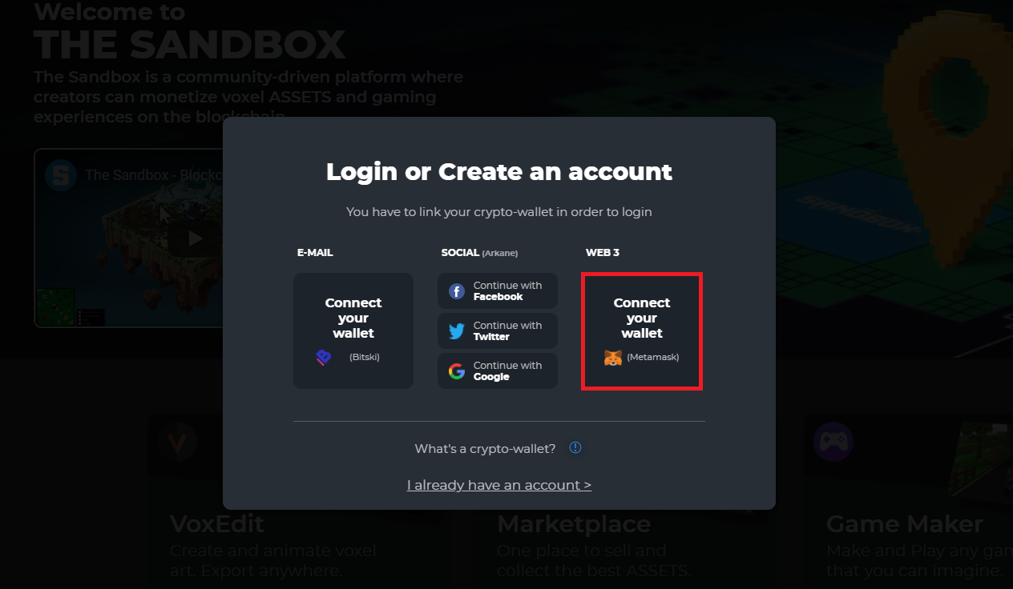Click 'What's a crypto-wallet?' text
1013x589 pixels.
pyautogui.click(x=485, y=449)
